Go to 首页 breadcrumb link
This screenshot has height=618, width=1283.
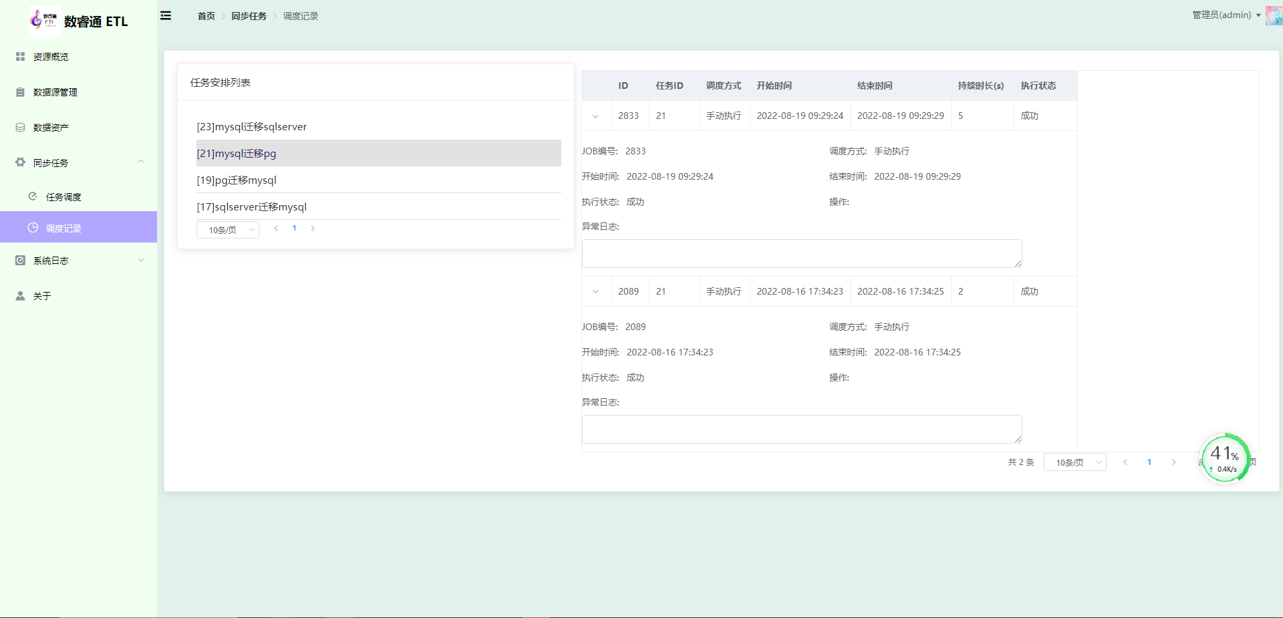pyautogui.click(x=206, y=16)
